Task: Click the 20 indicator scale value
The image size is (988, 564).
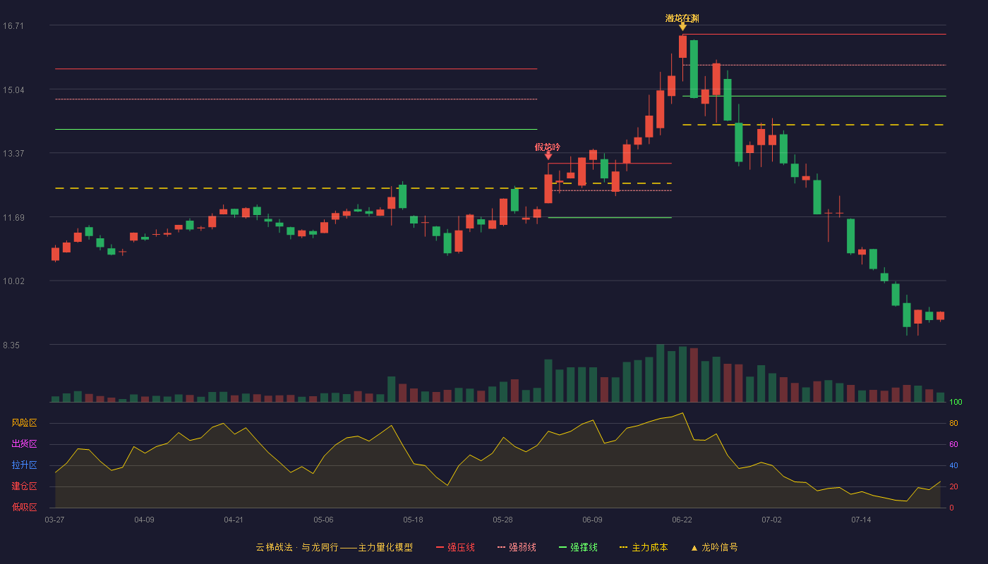Action: click(x=953, y=487)
